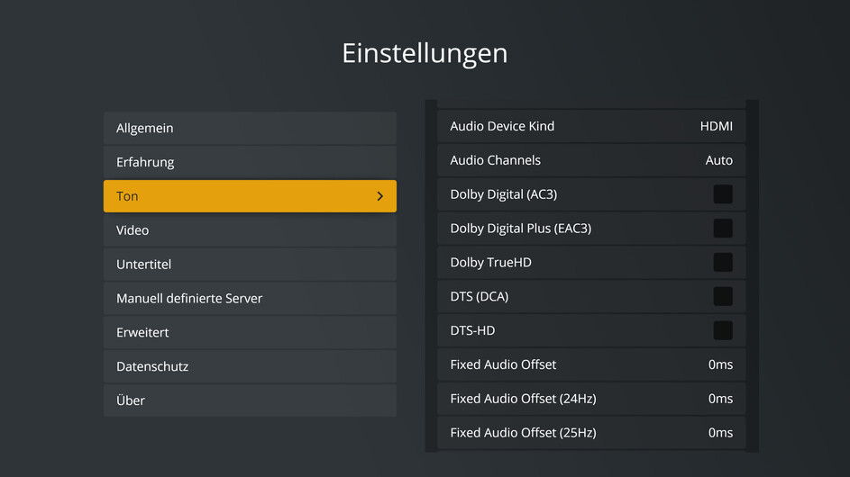Adjust the Fixed Audio Offset 0ms value
This screenshot has width=850, height=477.
pyautogui.click(x=720, y=364)
